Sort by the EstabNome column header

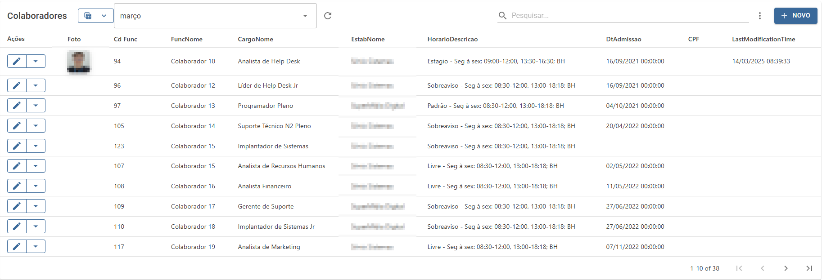point(368,39)
